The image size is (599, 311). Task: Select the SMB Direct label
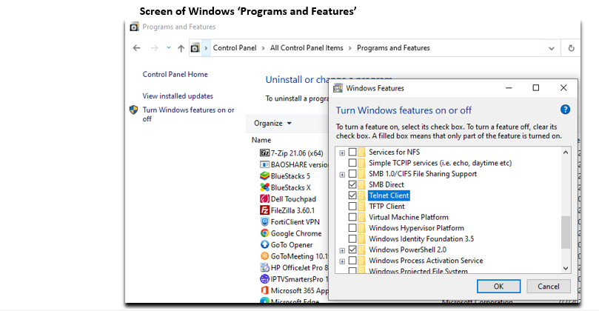click(x=386, y=184)
